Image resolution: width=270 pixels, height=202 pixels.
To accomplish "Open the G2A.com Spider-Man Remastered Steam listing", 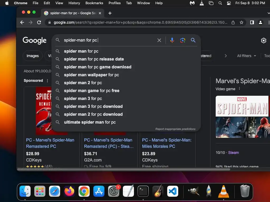I will (109, 143).
